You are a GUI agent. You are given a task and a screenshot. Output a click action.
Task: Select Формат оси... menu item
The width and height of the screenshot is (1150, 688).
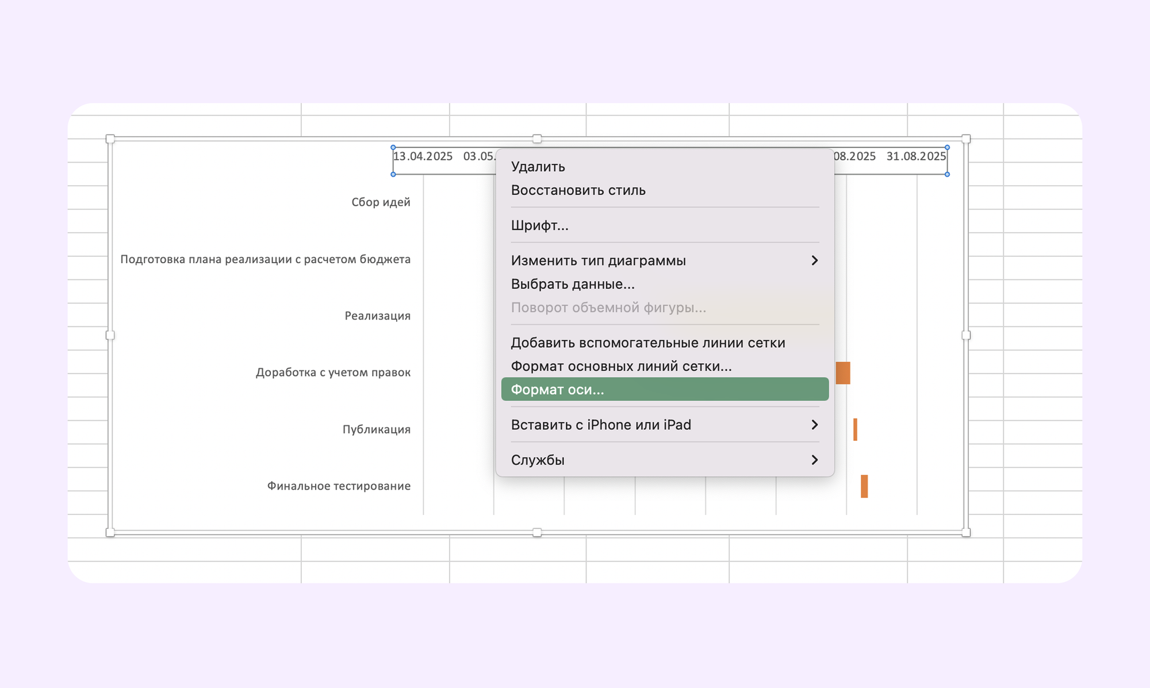tap(665, 389)
